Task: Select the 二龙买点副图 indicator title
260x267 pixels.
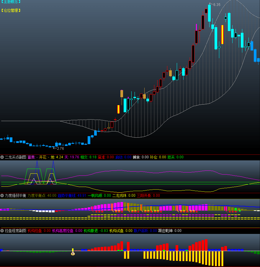Action: click(15, 157)
